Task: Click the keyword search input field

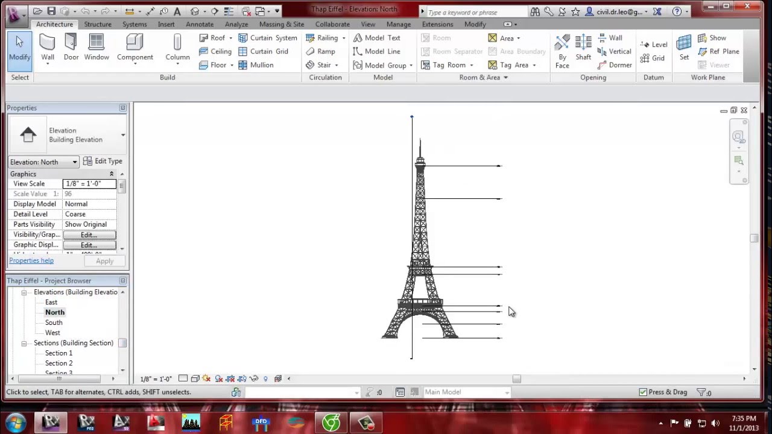Action: pos(475,12)
